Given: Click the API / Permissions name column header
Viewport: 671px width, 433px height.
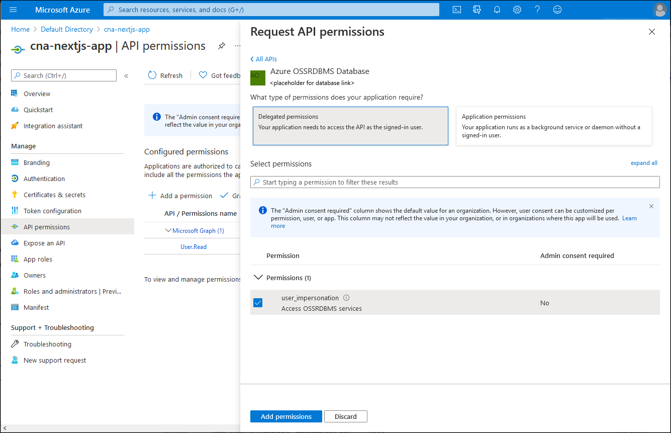Looking at the screenshot, I should pyautogui.click(x=201, y=214).
